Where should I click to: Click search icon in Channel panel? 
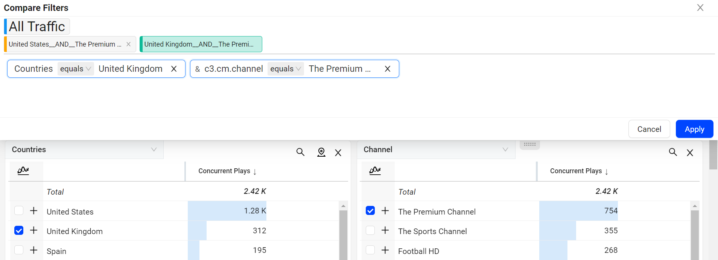pos(672,152)
